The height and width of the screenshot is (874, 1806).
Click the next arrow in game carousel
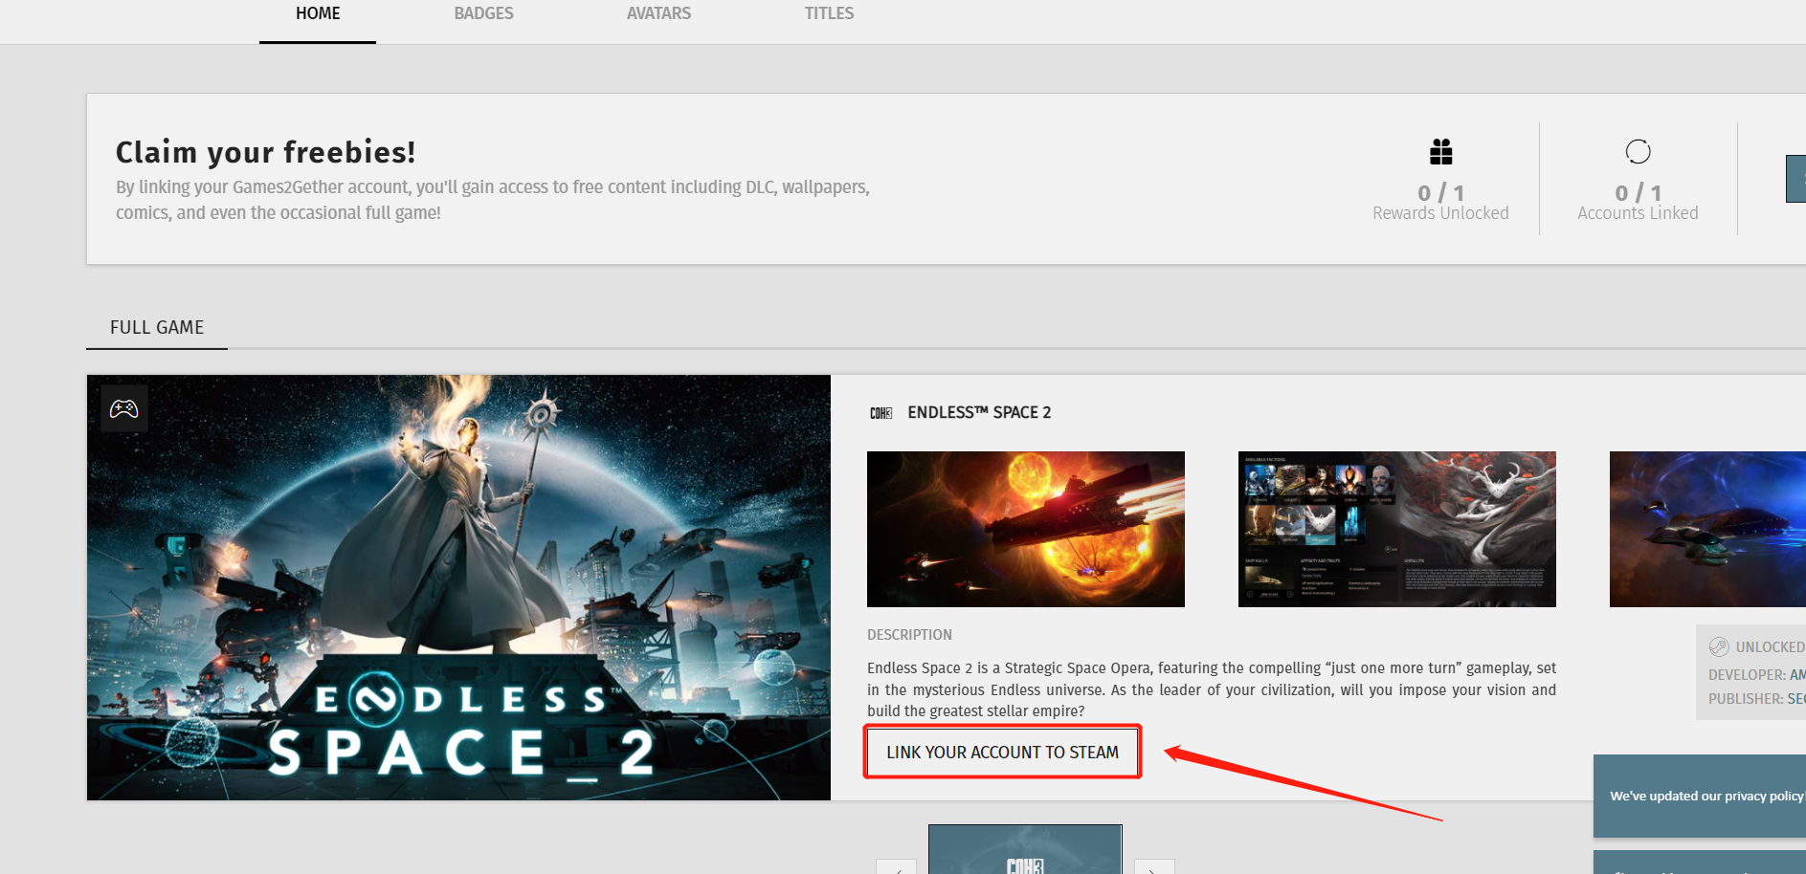(1154, 867)
